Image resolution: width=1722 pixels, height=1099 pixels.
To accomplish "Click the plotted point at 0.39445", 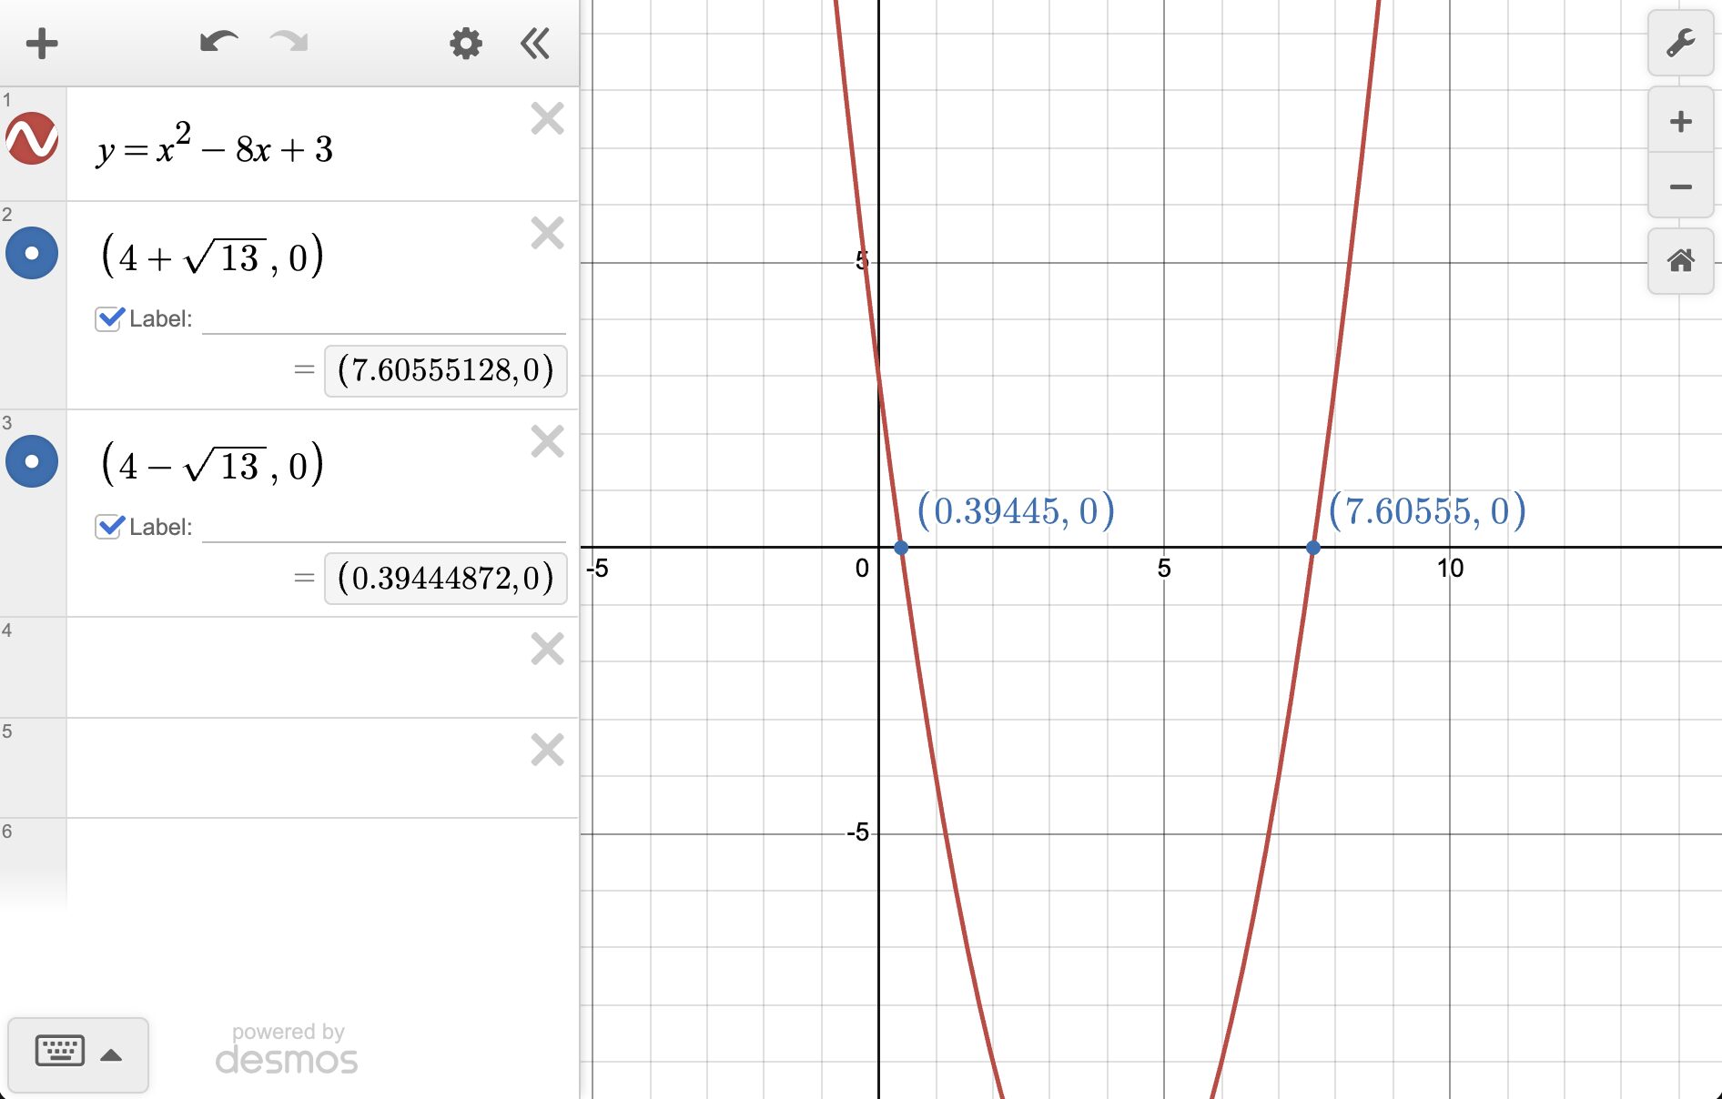I will coord(901,548).
